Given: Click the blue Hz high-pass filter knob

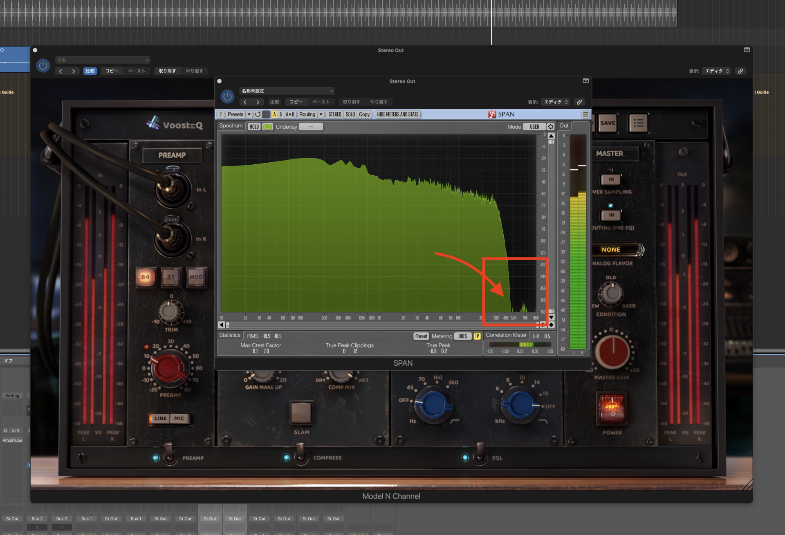Looking at the screenshot, I should [x=434, y=404].
